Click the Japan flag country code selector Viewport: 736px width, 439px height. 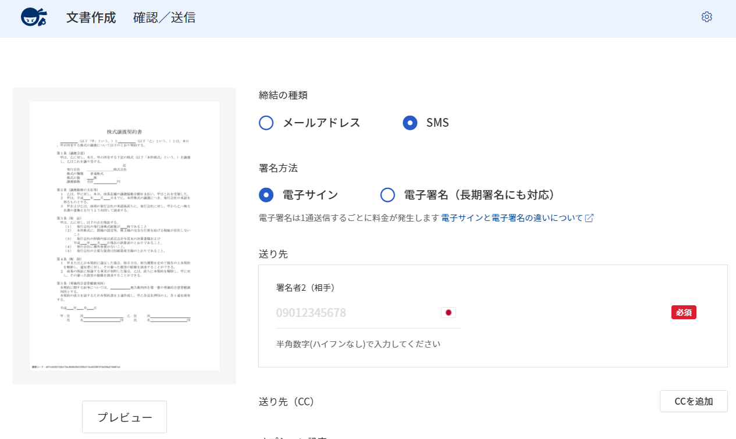pyautogui.click(x=448, y=312)
